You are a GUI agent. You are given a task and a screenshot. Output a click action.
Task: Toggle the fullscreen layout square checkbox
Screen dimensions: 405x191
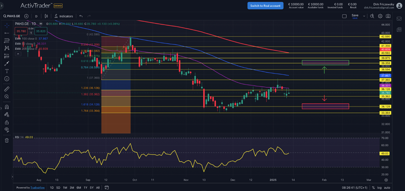344,16
